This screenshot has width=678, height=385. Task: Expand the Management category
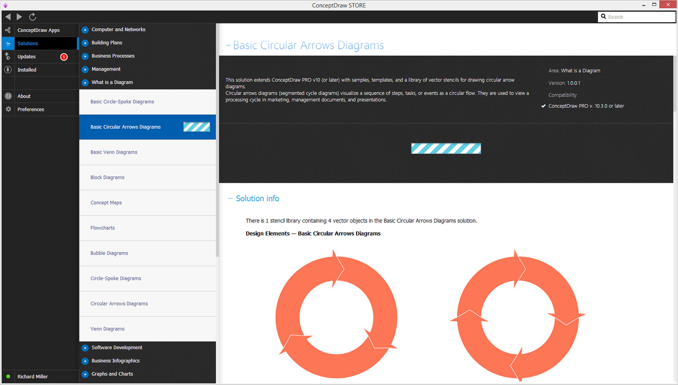click(85, 69)
